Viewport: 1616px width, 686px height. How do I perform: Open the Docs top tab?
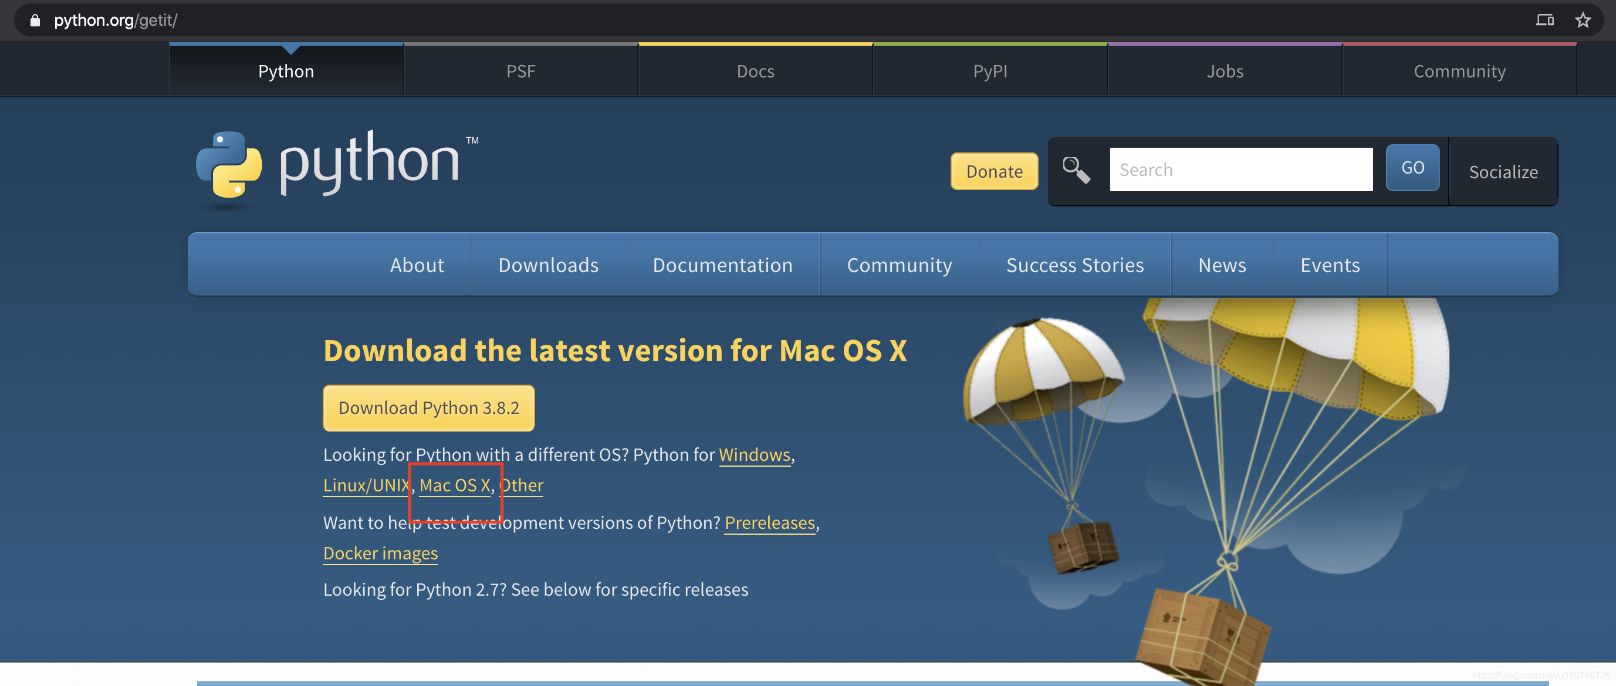tap(755, 71)
